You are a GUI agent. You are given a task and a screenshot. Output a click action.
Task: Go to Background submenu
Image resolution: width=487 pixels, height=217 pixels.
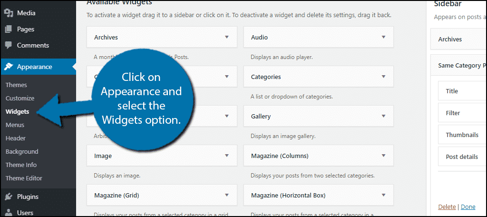pyautogui.click(x=22, y=152)
